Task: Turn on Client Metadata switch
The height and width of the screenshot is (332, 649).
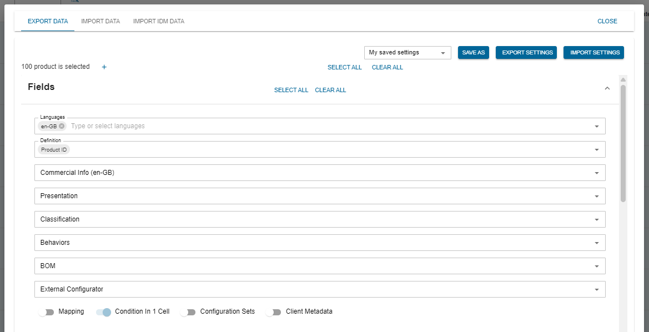Action: point(274,312)
